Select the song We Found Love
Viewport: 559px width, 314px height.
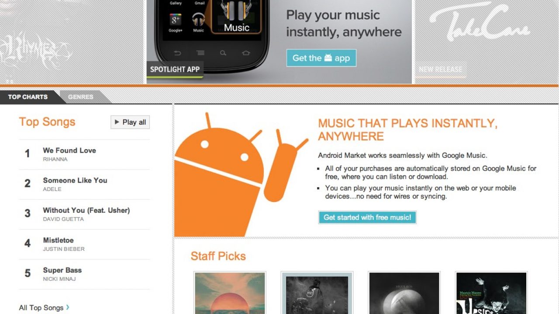click(x=84, y=154)
